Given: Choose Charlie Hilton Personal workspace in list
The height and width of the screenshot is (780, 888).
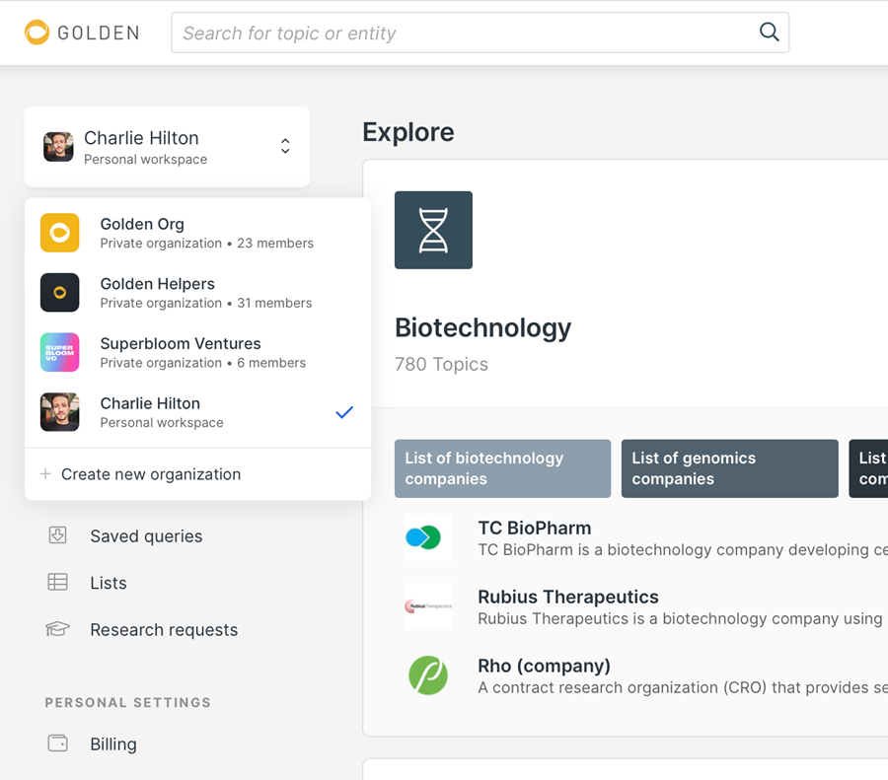Looking at the screenshot, I should click(197, 412).
